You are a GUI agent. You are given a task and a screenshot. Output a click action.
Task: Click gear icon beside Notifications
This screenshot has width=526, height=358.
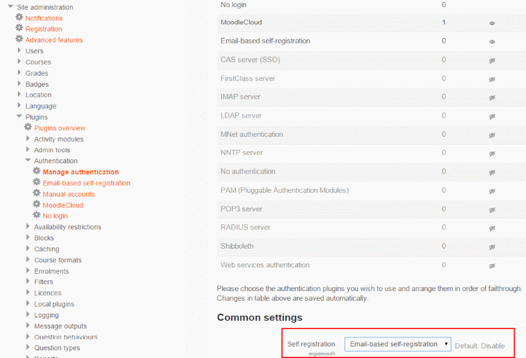(19, 17)
